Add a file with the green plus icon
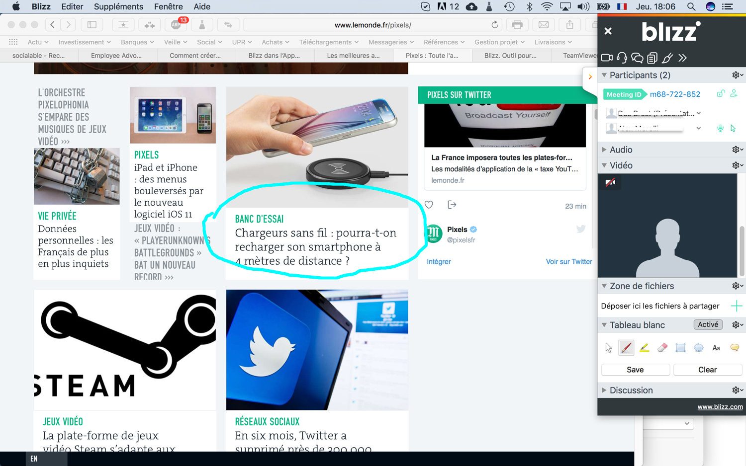Viewport: 746px width, 466px height. 736,306
